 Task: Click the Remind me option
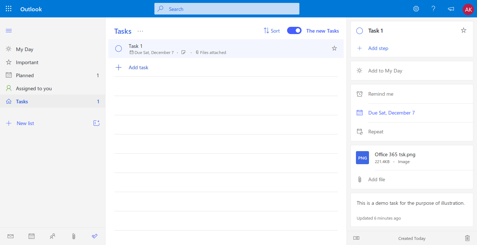(x=381, y=94)
